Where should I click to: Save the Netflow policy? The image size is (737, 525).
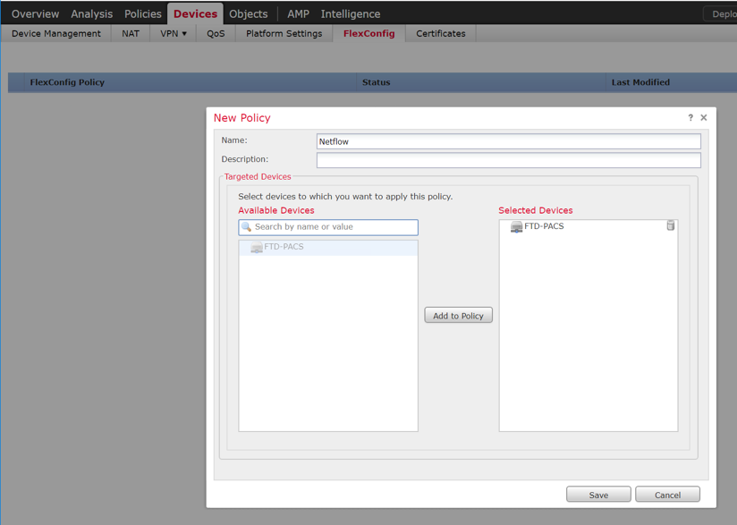pyautogui.click(x=597, y=494)
